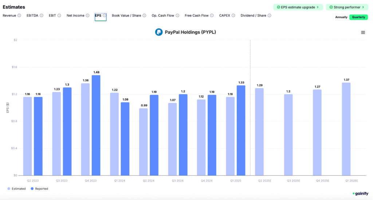Open the Revenue tab

pyautogui.click(x=9, y=16)
